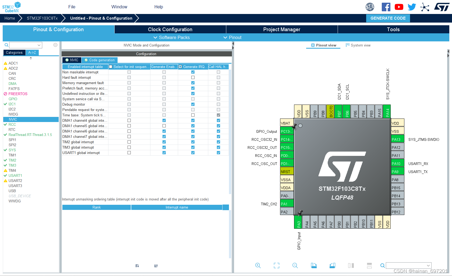Click the peripheral search magnifier icon
Screen dimensions: 452x276
(6, 45)
